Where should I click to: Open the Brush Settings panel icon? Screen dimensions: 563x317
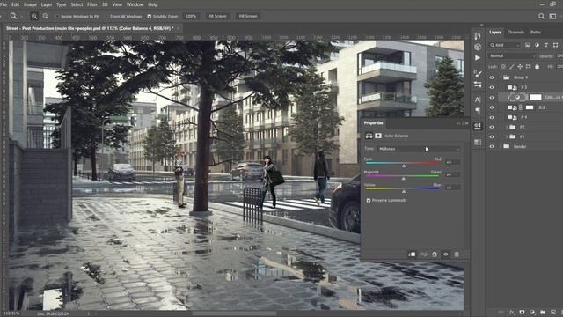[478, 74]
